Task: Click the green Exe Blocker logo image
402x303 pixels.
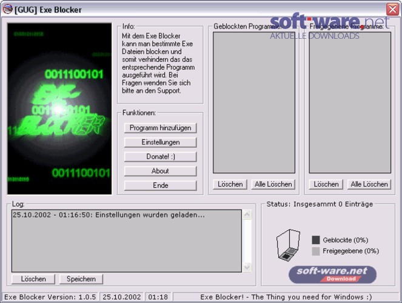Action: point(59,108)
